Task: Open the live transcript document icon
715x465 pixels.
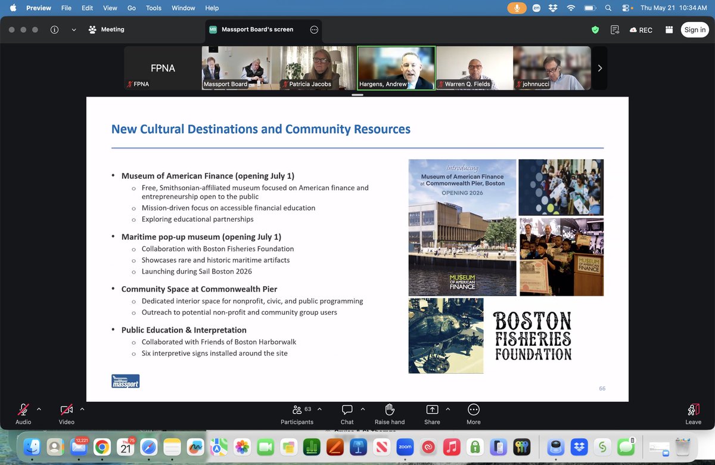Action: pyautogui.click(x=614, y=30)
